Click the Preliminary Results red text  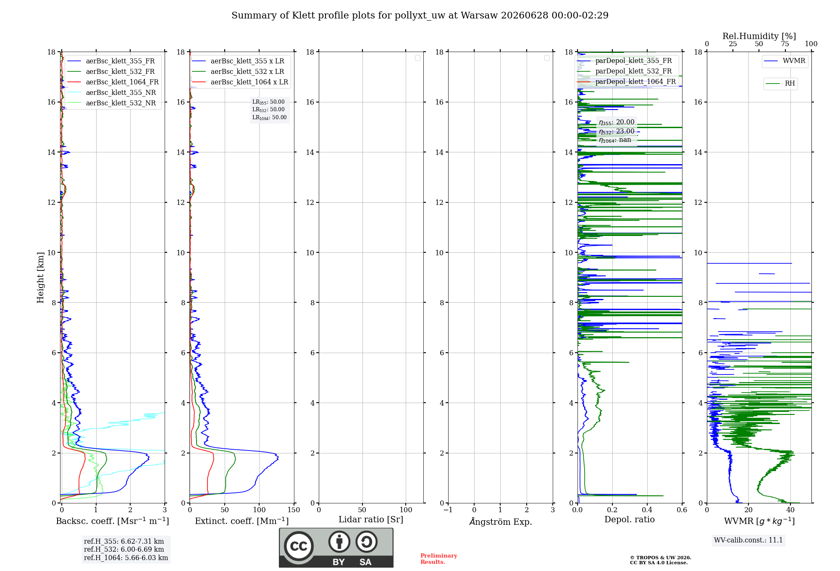[x=439, y=559]
